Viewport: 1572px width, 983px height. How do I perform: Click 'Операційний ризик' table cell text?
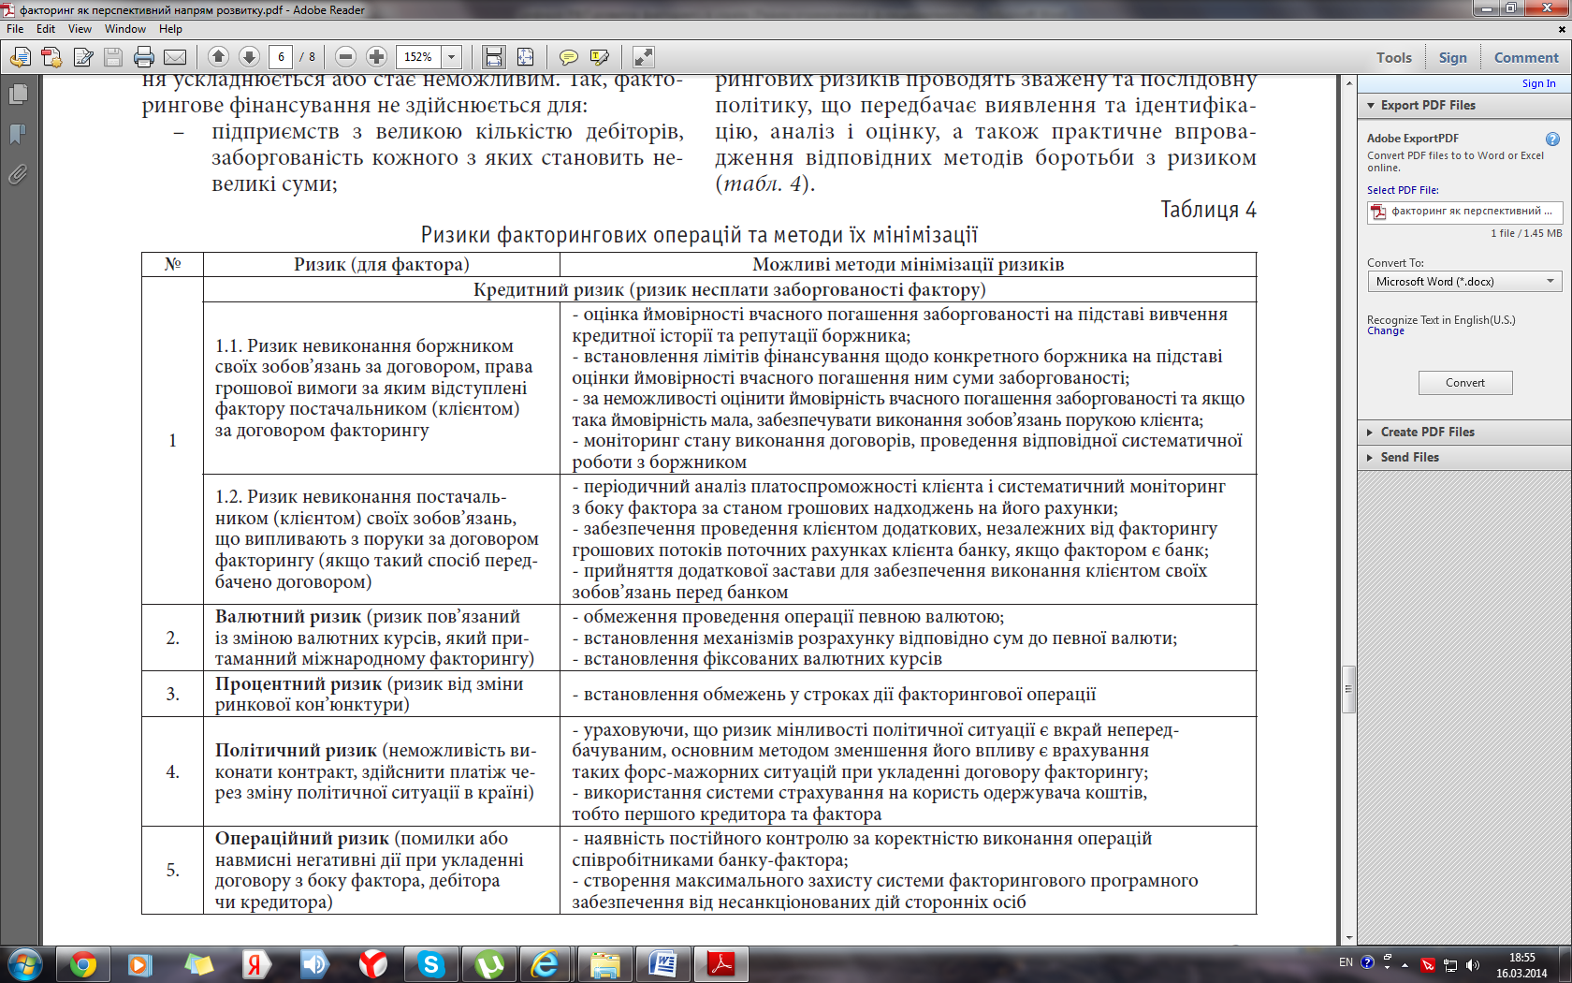302,839
